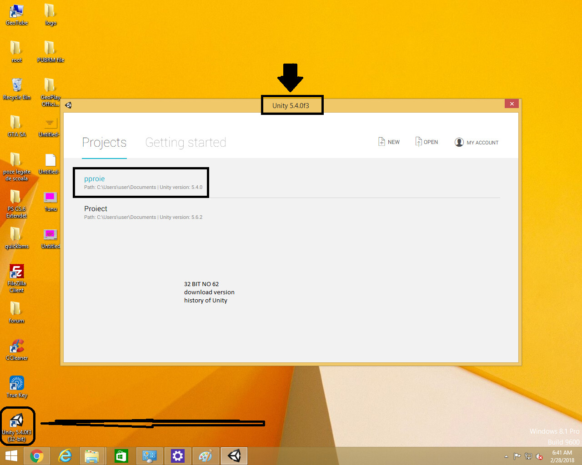Open Internet Explorer from taskbar
This screenshot has height=465, width=582.
[65, 456]
